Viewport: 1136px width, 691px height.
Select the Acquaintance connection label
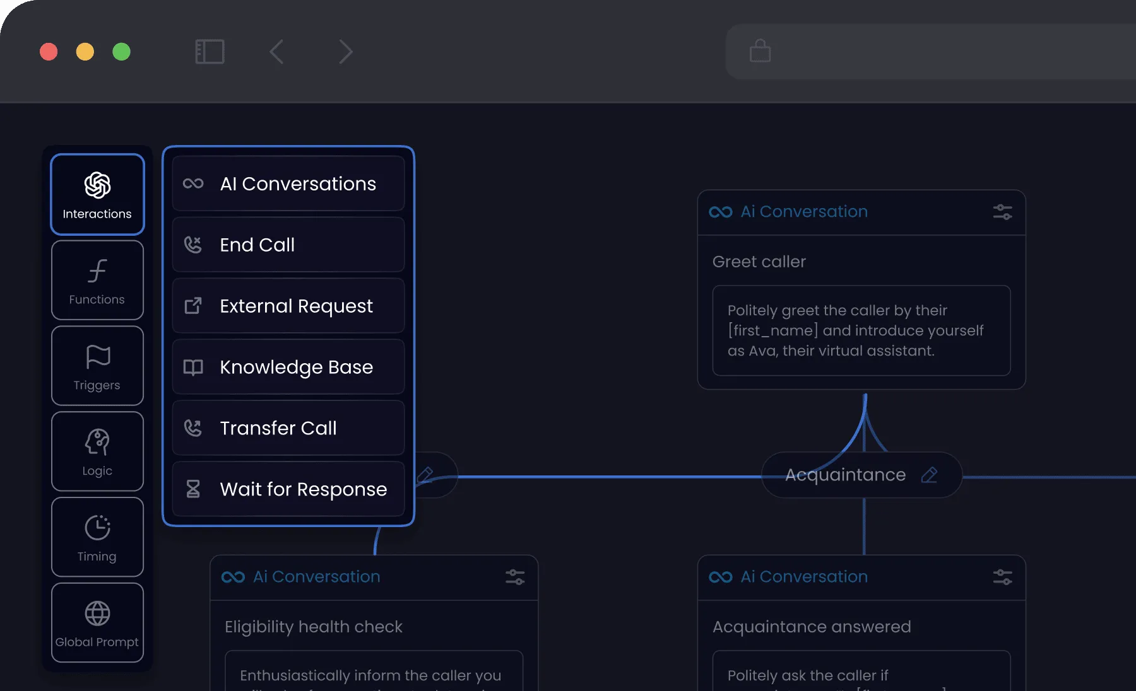pos(846,475)
